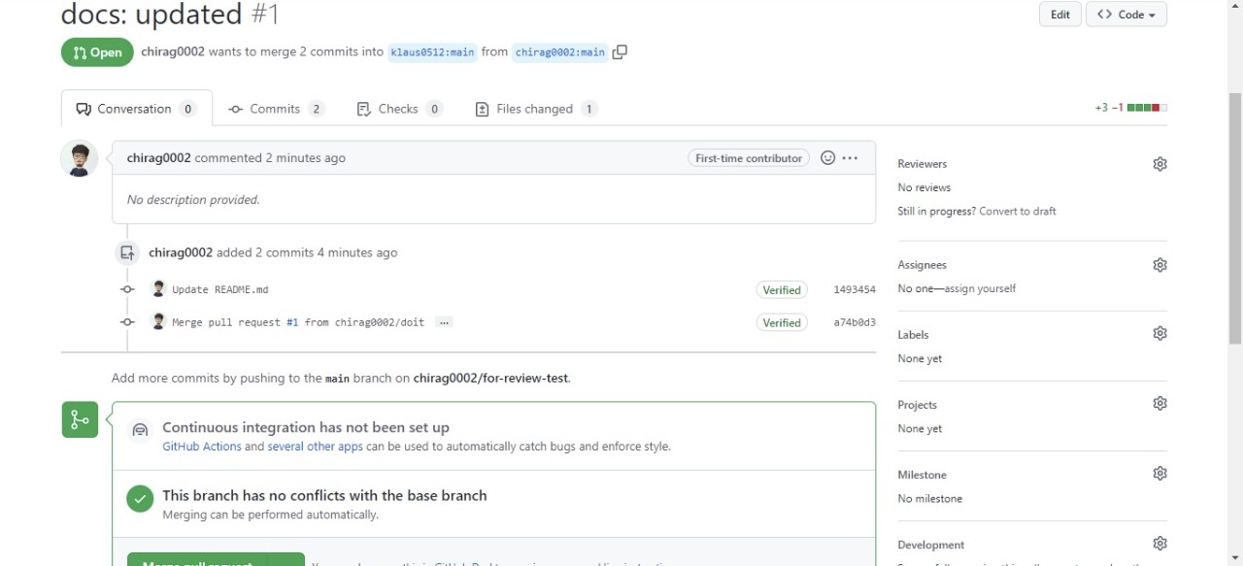The width and height of the screenshot is (1243, 566).
Task: Open chirag0002 link in comment header
Action: [158, 157]
